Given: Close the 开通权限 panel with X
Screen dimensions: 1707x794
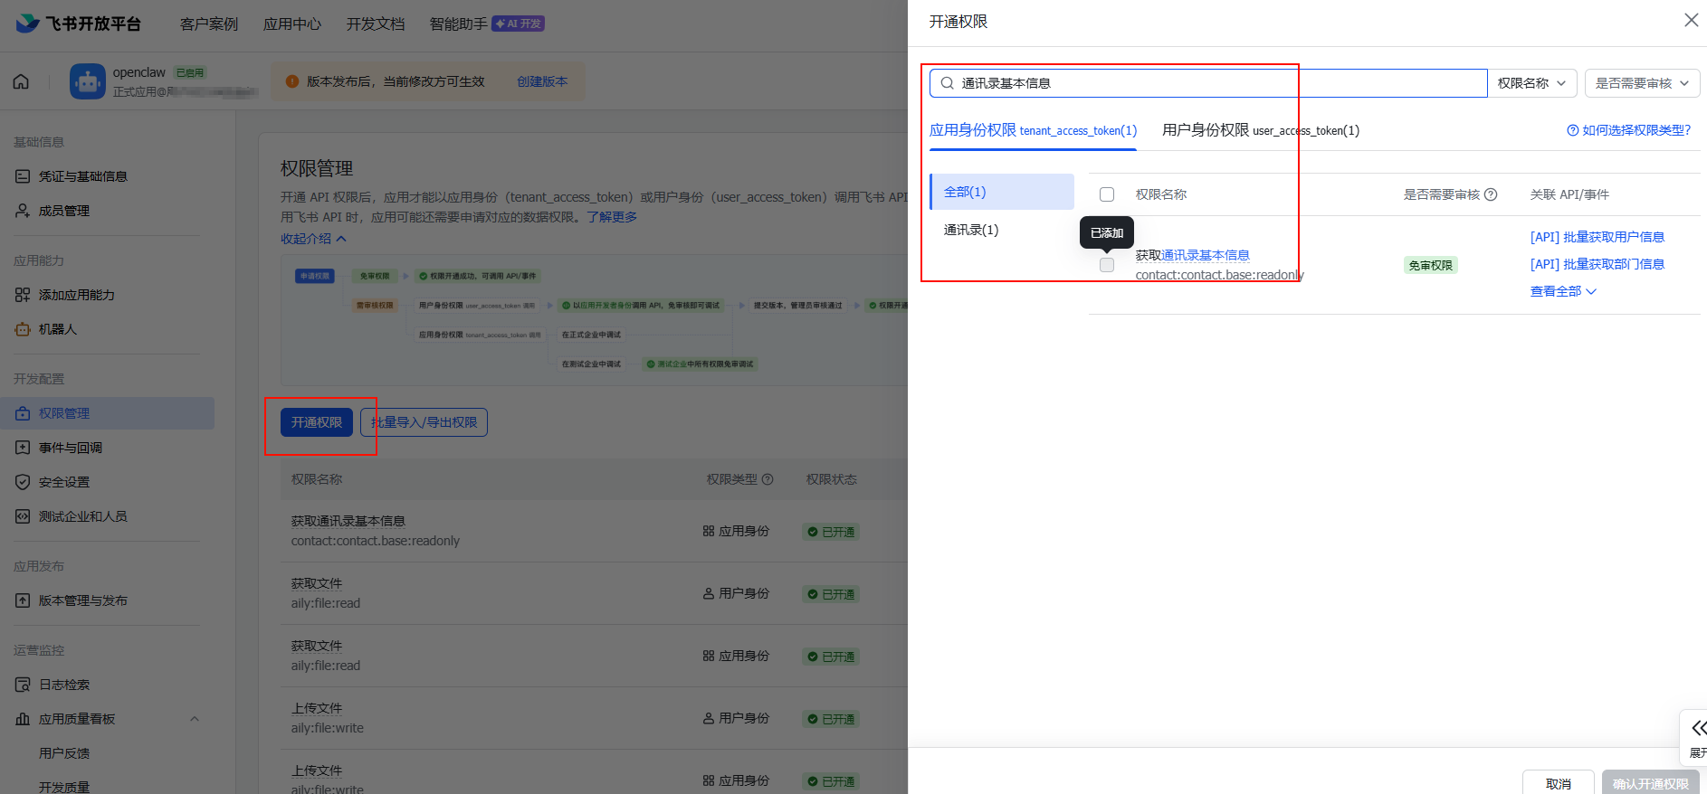Looking at the screenshot, I should (x=1691, y=20).
